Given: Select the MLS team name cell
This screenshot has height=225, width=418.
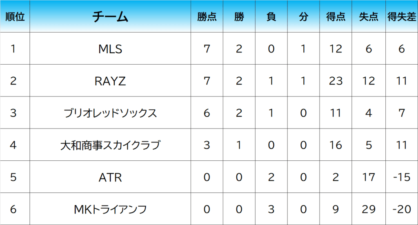Looking at the screenshot, I should click(110, 49).
